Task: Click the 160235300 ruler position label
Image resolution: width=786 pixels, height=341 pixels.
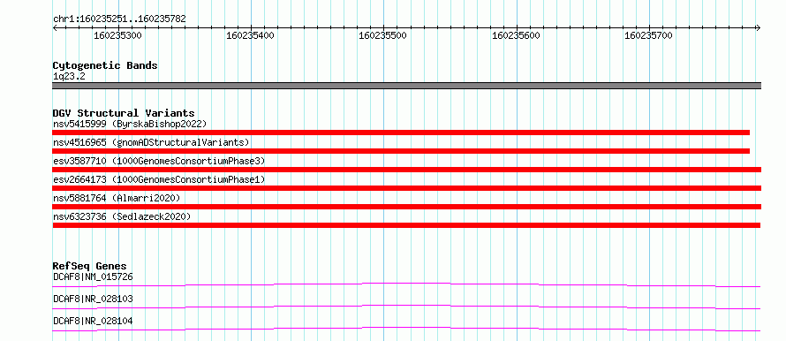Action: click(117, 35)
